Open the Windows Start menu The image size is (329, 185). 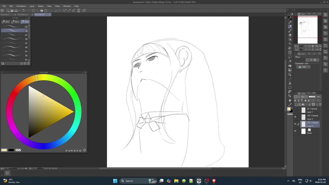(x=115, y=181)
